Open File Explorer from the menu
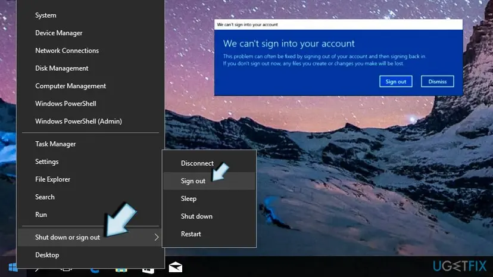Viewport: 493px width, 277px height. 91,179
